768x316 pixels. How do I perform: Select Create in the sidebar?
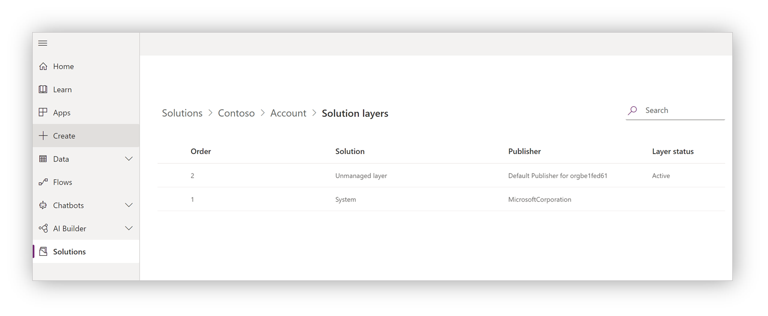[x=86, y=135]
